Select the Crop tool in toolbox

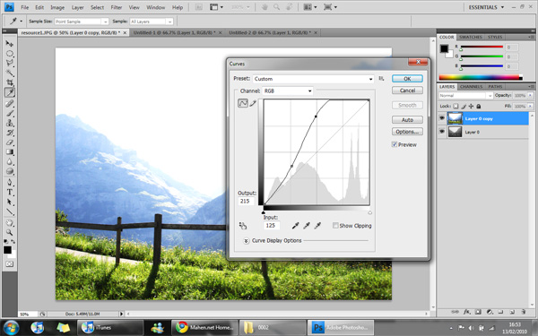[x=10, y=82]
